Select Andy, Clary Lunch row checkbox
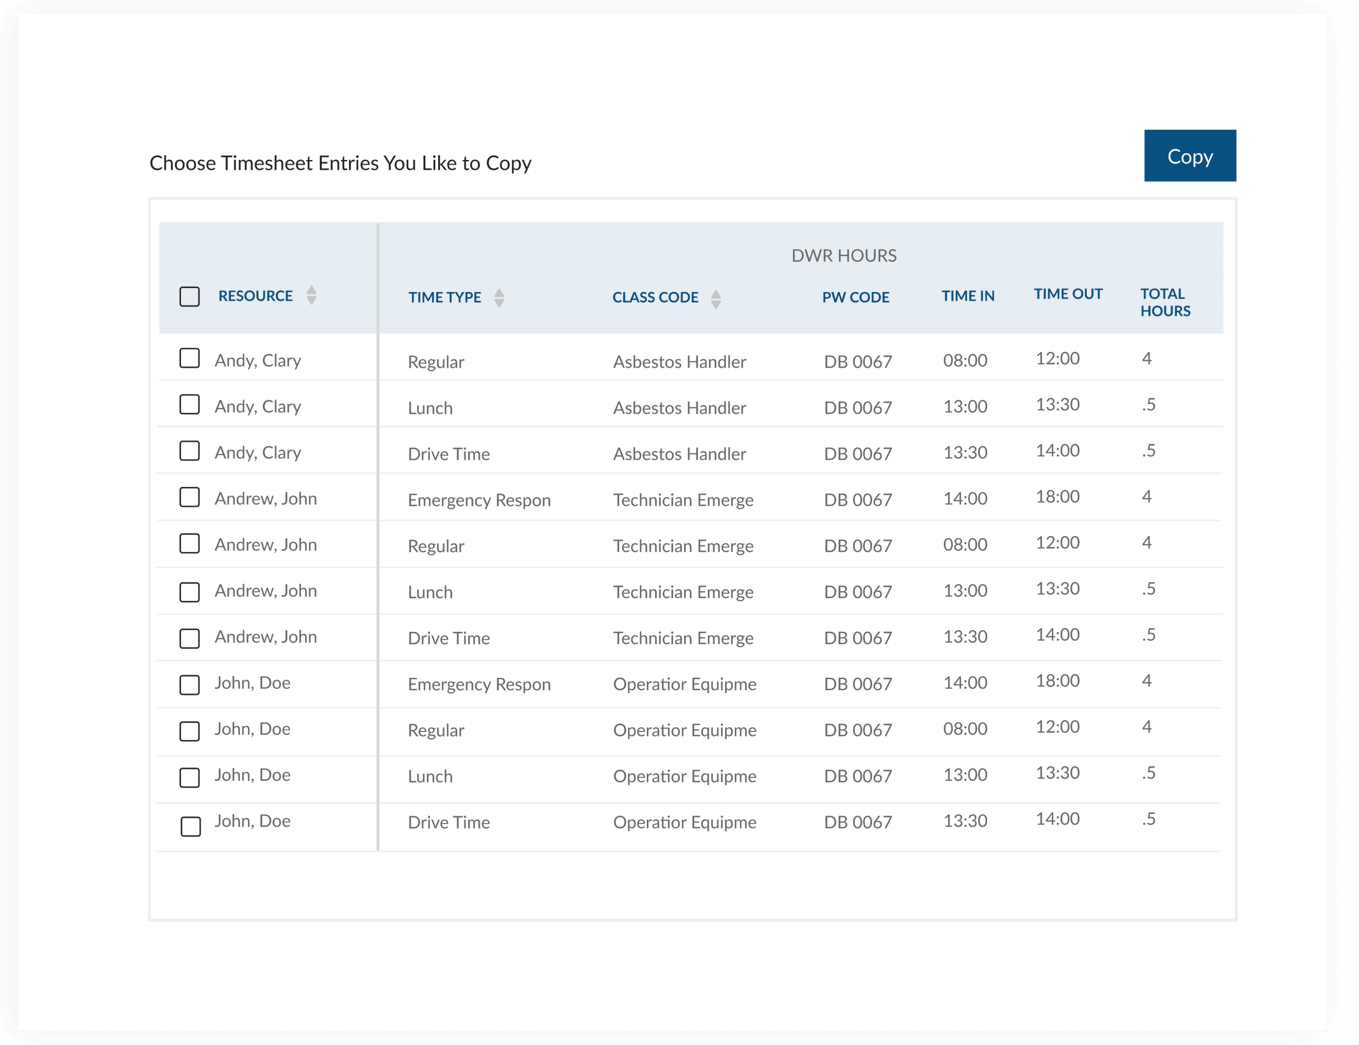Screen dimensions: 1359x1045 [190, 404]
